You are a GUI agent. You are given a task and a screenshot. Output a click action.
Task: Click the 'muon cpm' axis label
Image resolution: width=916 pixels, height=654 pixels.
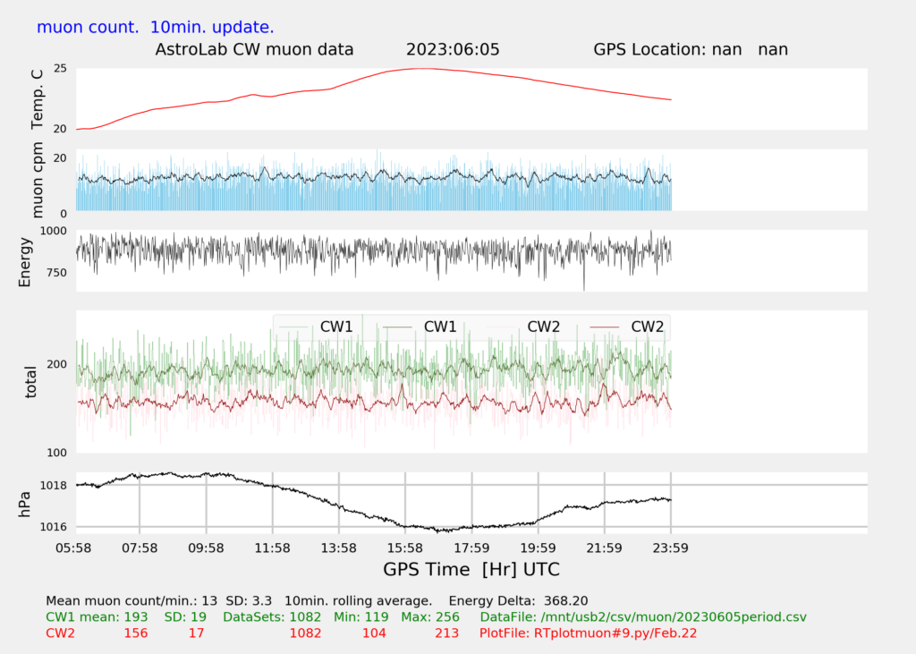[37, 180]
